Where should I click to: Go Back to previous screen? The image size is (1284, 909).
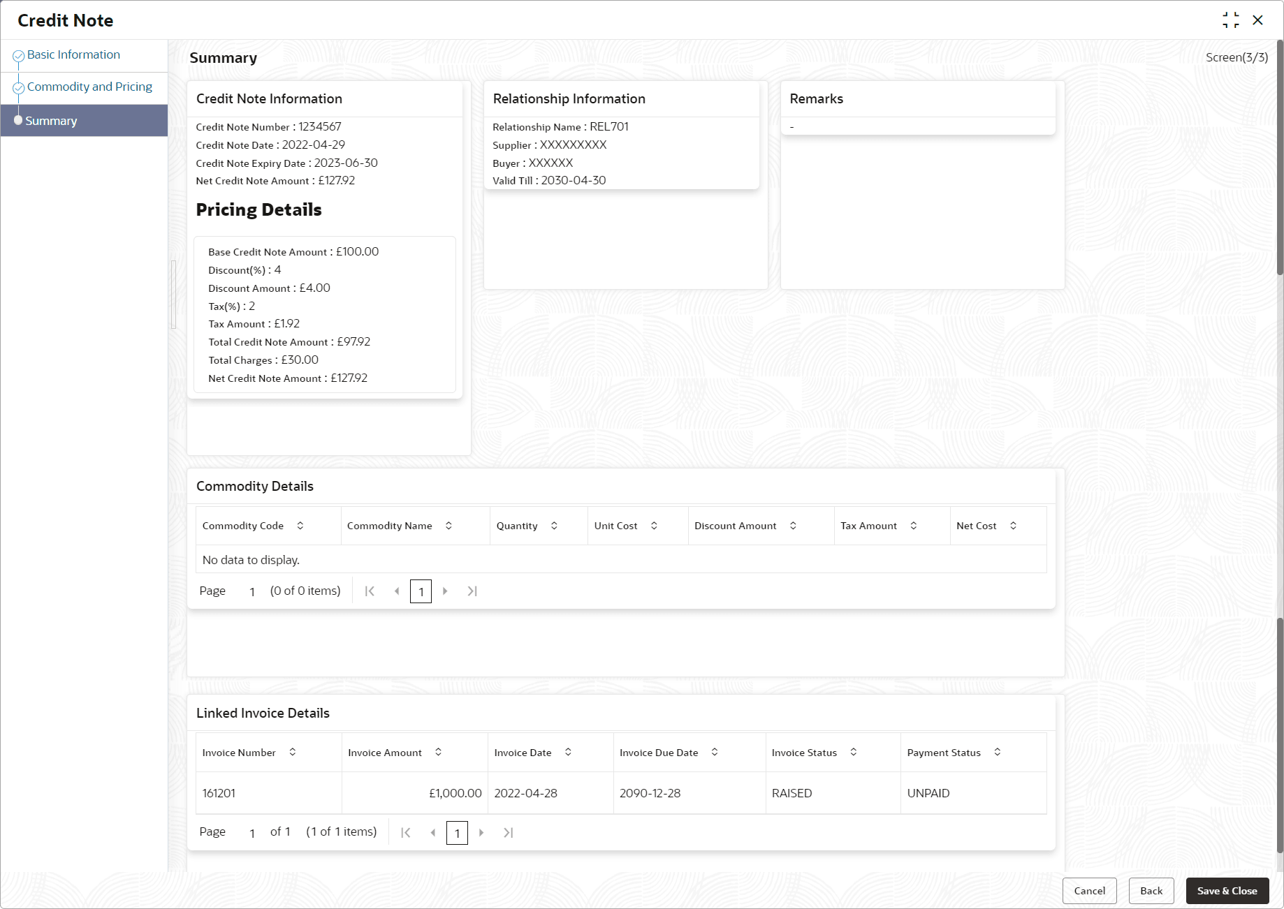tap(1151, 891)
